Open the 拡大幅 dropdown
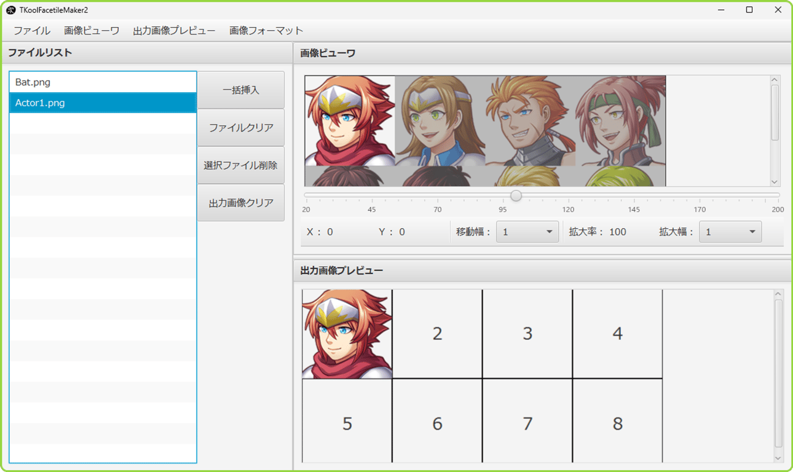This screenshot has width=793, height=472. (730, 232)
